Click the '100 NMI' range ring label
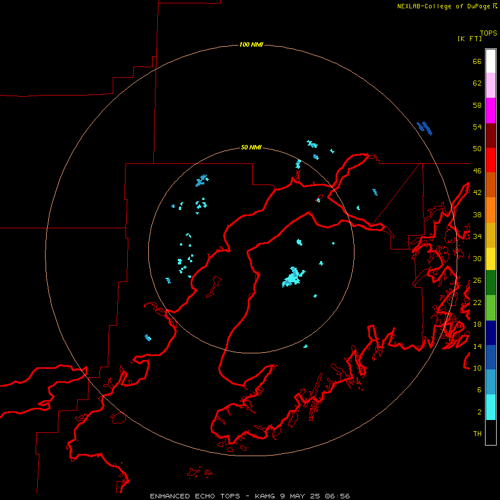Screen dimensions: 500x500 (x=251, y=44)
